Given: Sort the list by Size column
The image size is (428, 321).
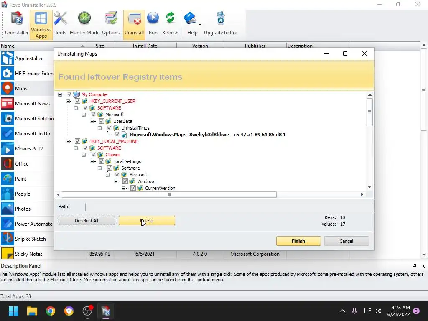Looking at the screenshot, I should pos(100,46).
